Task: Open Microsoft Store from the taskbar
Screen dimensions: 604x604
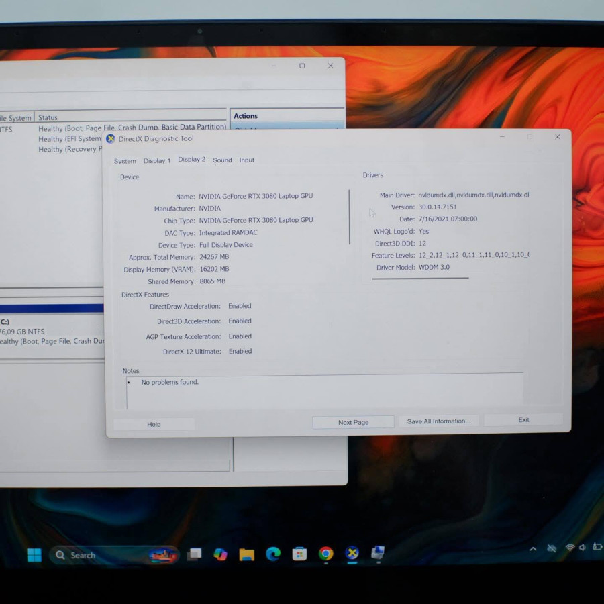Action: [x=299, y=554]
